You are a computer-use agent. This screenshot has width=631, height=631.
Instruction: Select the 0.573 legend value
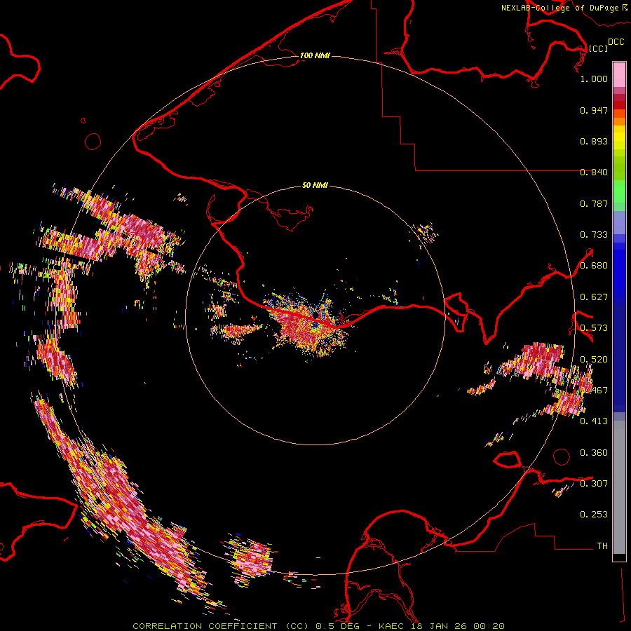click(594, 328)
